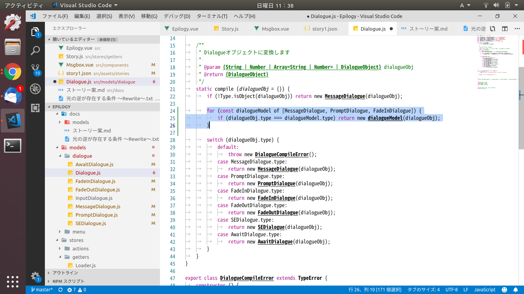524x294 pixels.
Task: Click the split editor icon
Action: pyautogui.click(x=505, y=29)
